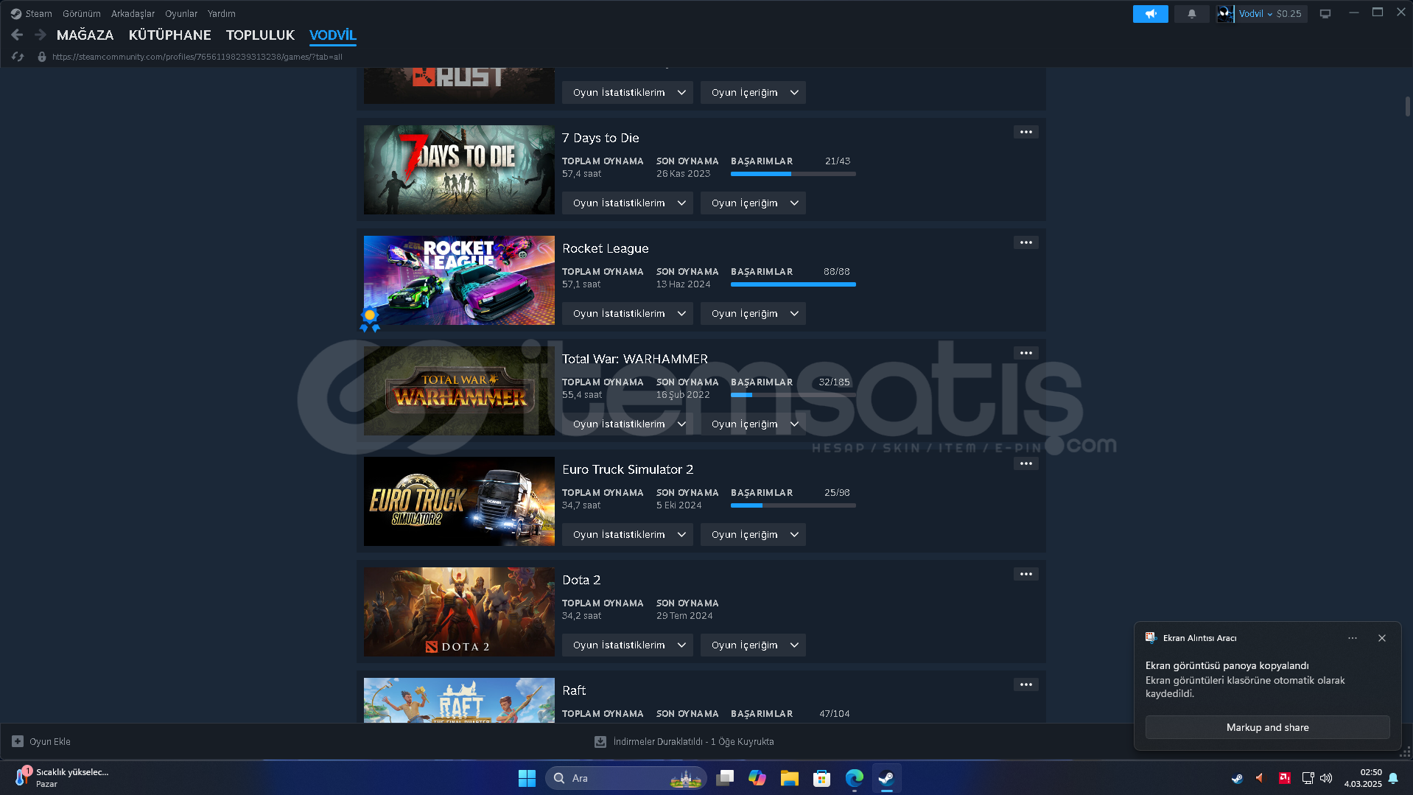Open İndirmeler Duraklatıldı downloads status
The height and width of the screenshot is (795, 1413).
[x=693, y=741]
